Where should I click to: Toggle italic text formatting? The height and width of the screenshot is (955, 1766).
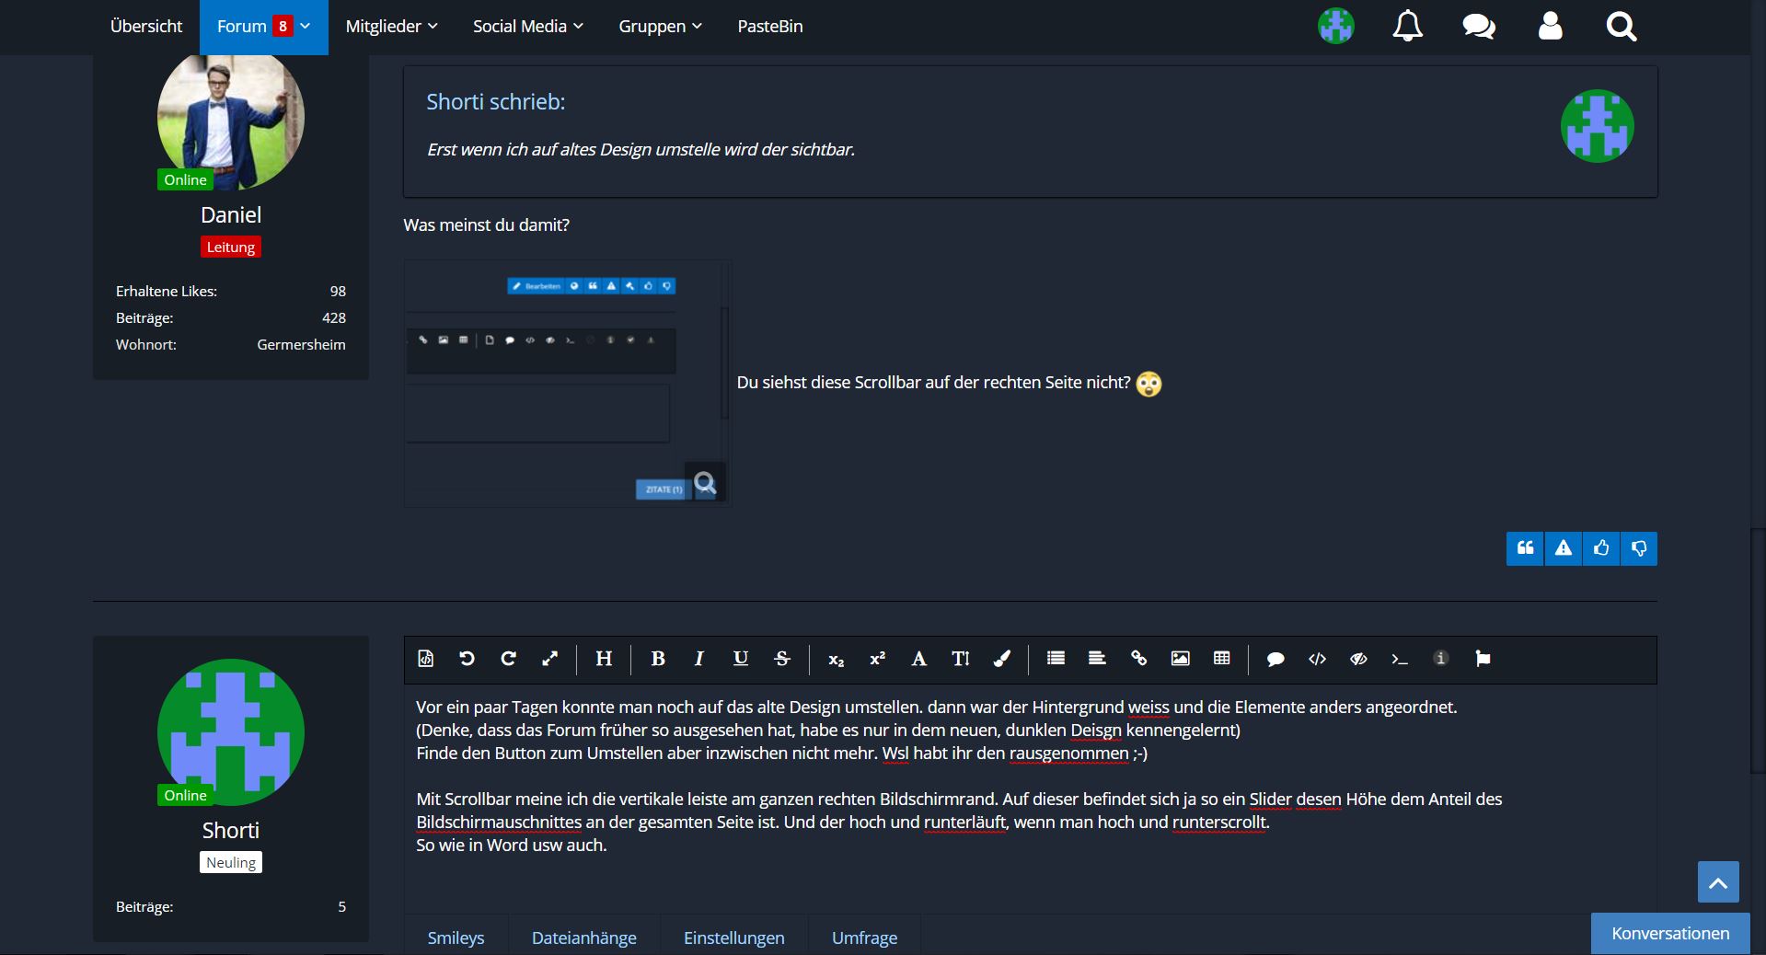[x=699, y=659]
